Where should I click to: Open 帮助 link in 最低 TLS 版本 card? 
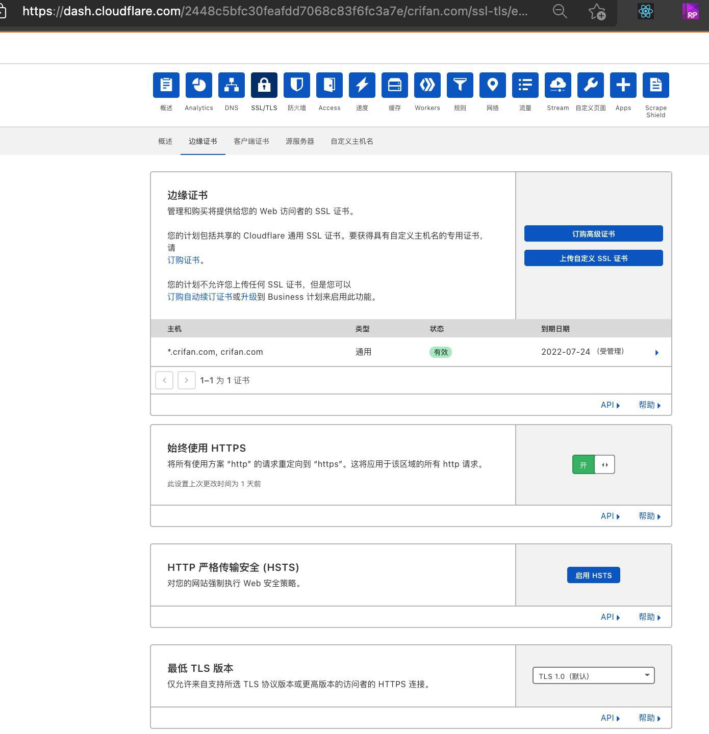[x=650, y=718]
